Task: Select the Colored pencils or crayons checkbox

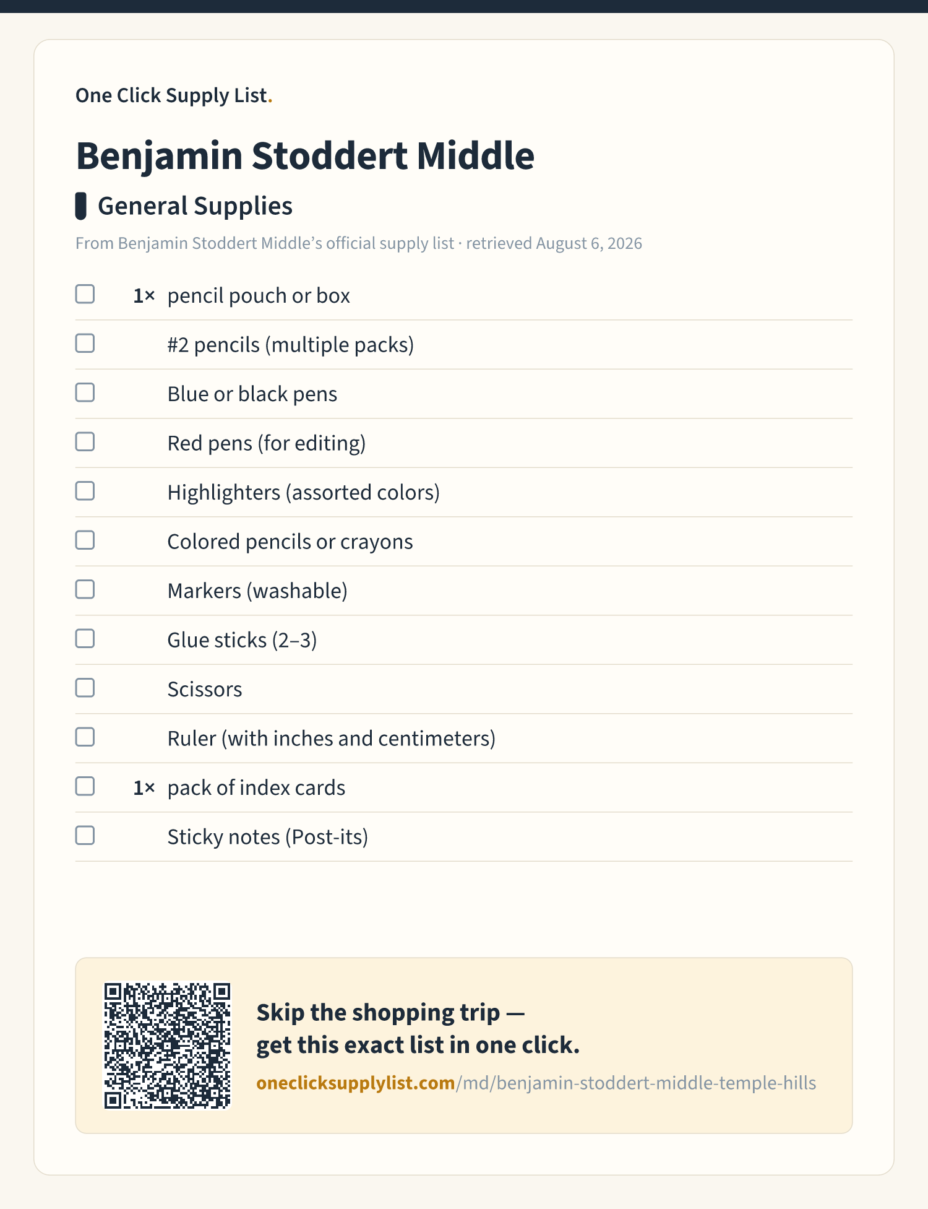Action: click(85, 540)
